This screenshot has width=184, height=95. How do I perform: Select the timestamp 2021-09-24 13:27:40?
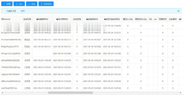tap(112, 40)
